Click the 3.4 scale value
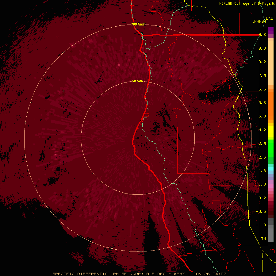Image resolution: width=276 pixels, height=276 pixels. click(262, 144)
